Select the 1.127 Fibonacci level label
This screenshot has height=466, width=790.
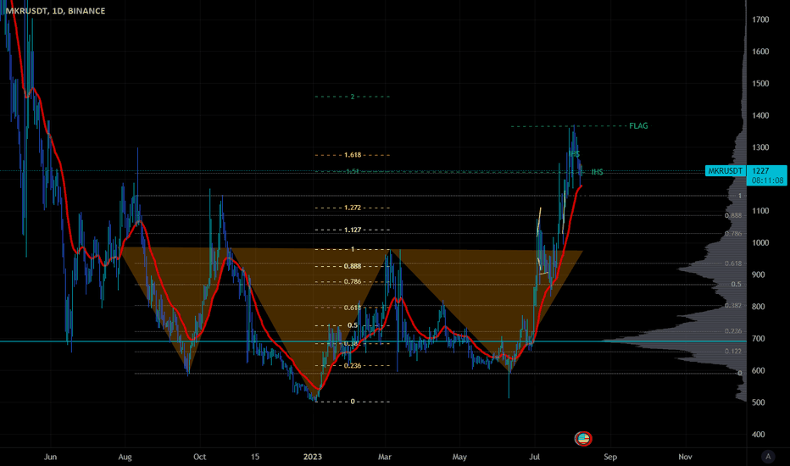[353, 230]
